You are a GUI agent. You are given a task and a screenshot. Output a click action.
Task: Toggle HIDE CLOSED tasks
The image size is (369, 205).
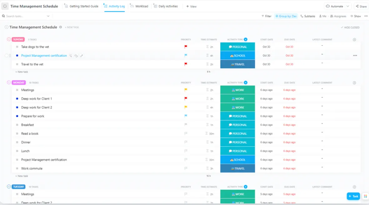tap(350, 27)
